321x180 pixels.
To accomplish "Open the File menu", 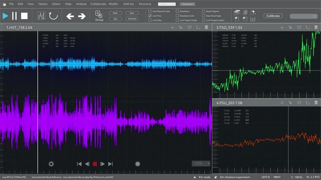I will [x=11, y=4].
